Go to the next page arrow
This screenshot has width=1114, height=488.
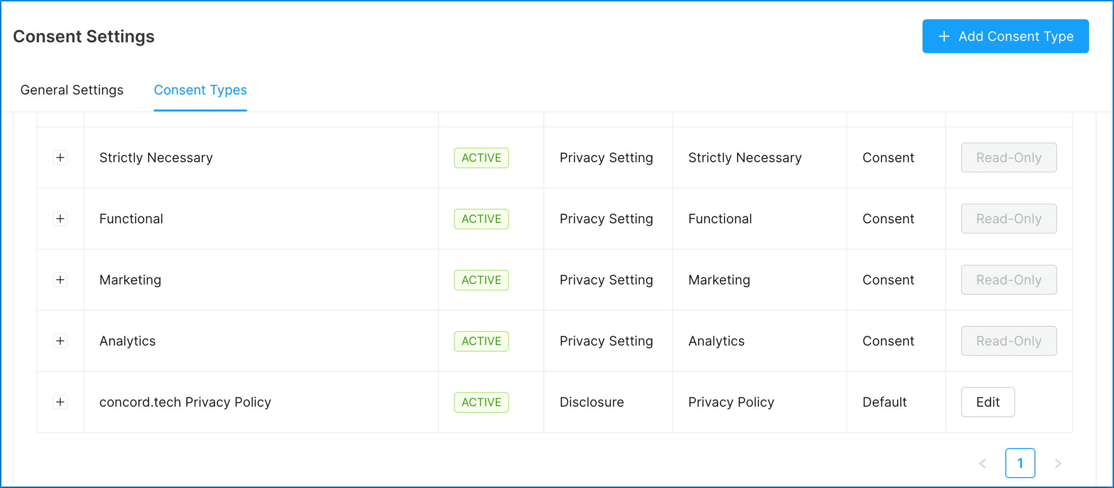click(1058, 464)
